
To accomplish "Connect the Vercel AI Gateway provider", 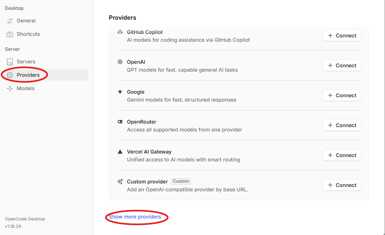I will click(x=342, y=155).
